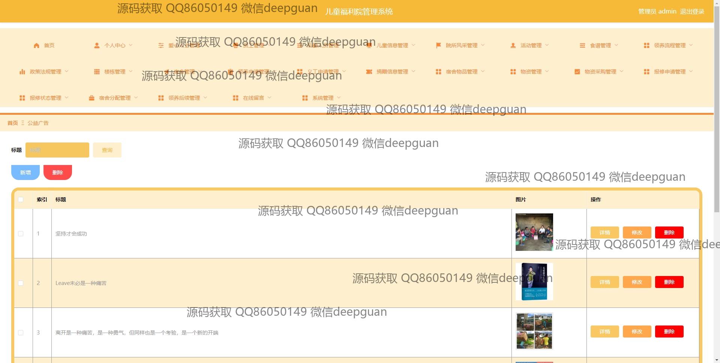Click the home icon beside 首页
Screen dimensions: 720x363
tap(36, 45)
